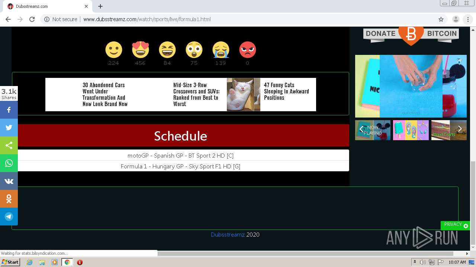
Task: Open the PRIVACY settings button
Action: click(x=455, y=225)
